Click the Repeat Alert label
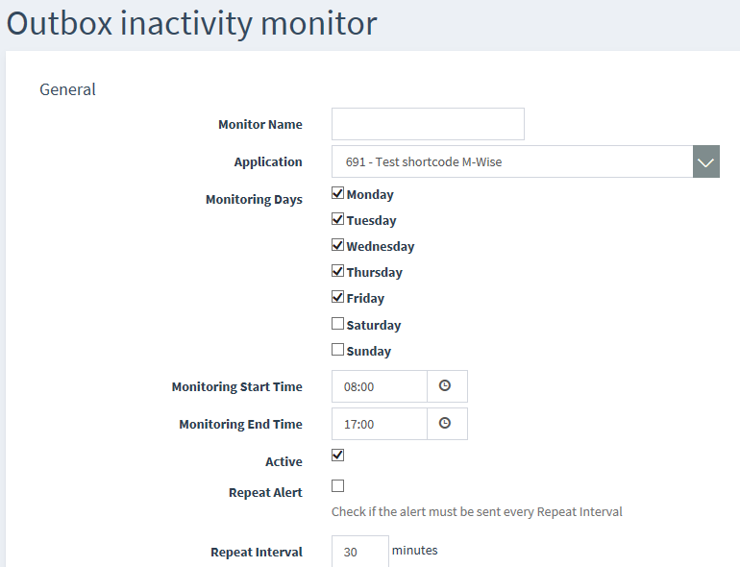Image resolution: width=740 pixels, height=567 pixels. point(265,492)
